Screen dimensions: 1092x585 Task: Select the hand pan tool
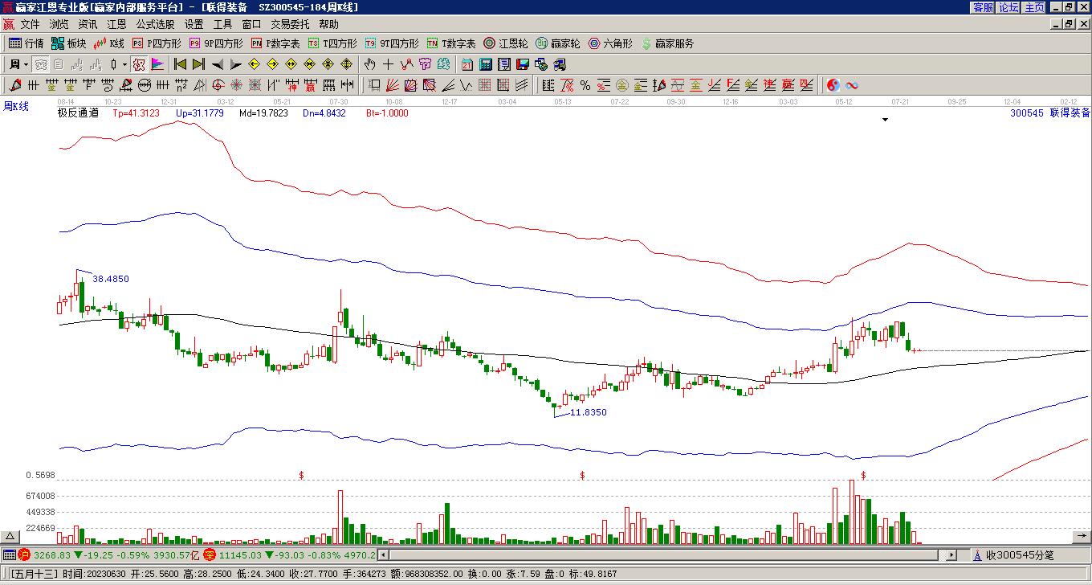(x=369, y=64)
